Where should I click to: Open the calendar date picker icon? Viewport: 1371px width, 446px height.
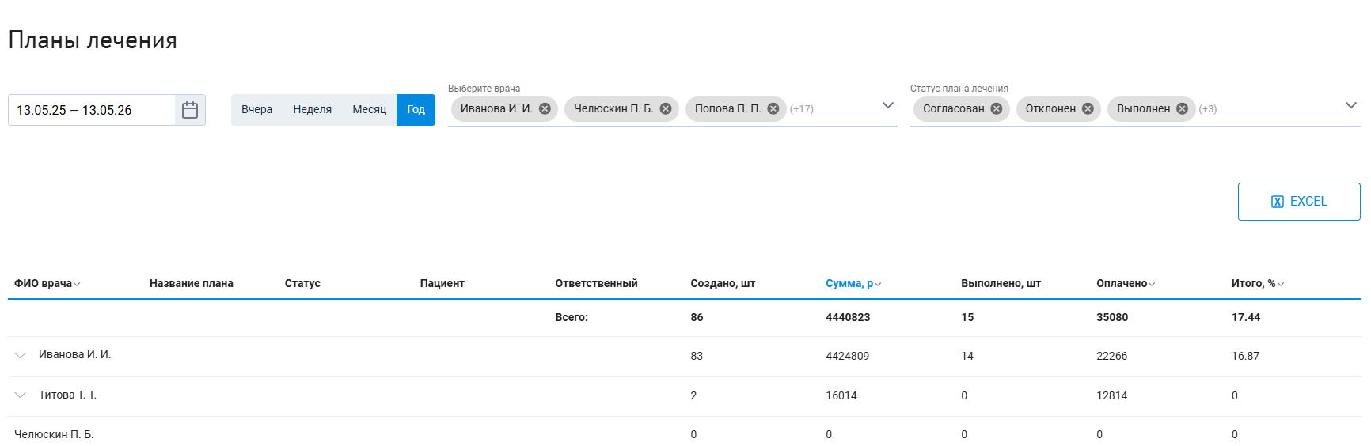point(190,110)
